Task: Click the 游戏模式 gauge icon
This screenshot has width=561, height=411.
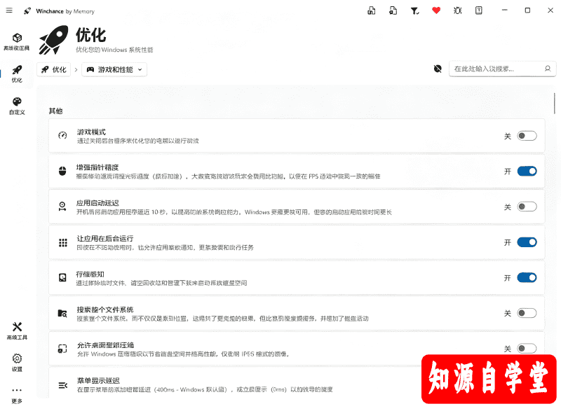Action: click(62, 135)
